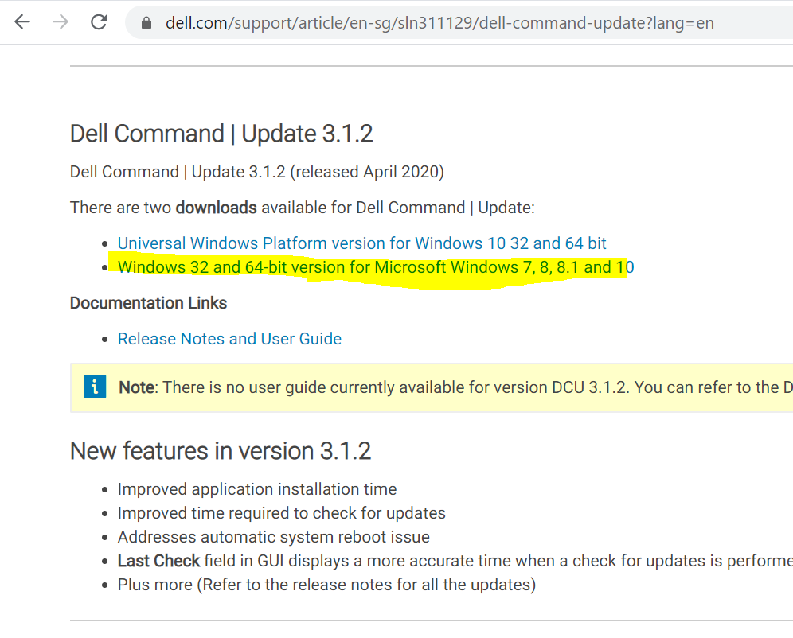The image size is (793, 638).
Task: Reload the current page
Action: (99, 22)
